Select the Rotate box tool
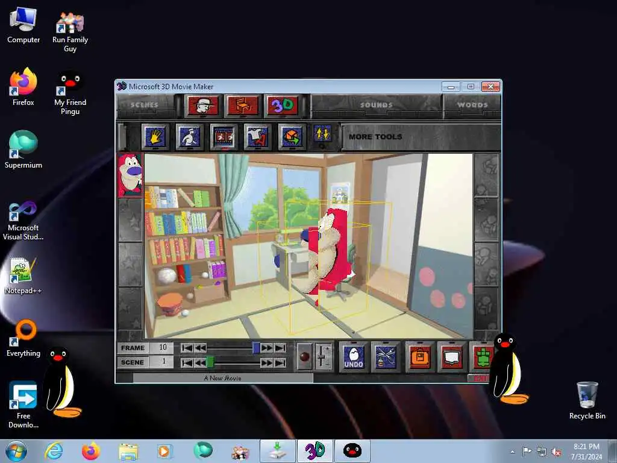 pyautogui.click(x=292, y=137)
